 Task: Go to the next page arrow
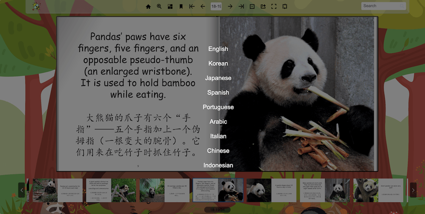click(230, 6)
